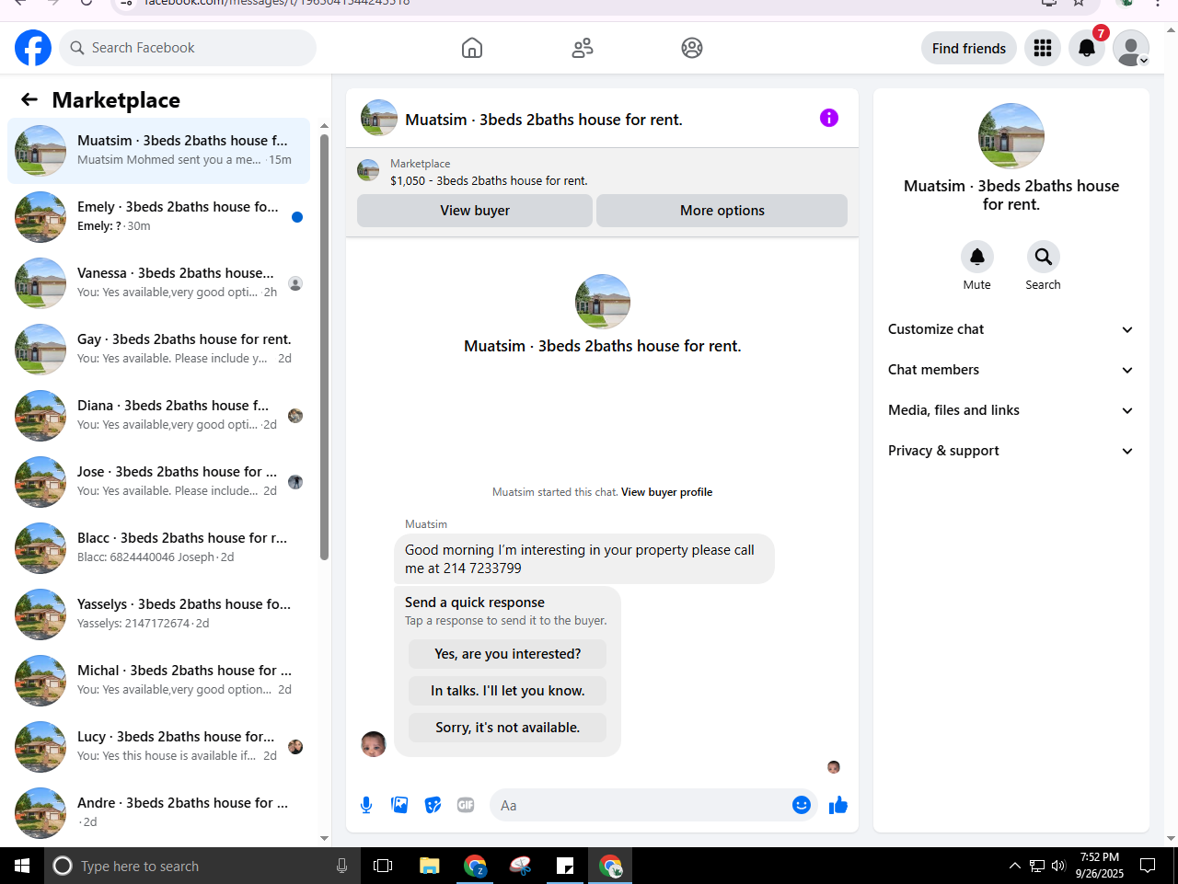The height and width of the screenshot is (884, 1178).
Task: Record a voice clip with microphone icon
Action: [x=366, y=805]
